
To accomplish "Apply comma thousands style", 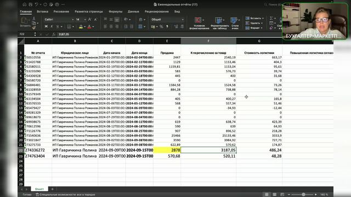I will coord(167,27).
